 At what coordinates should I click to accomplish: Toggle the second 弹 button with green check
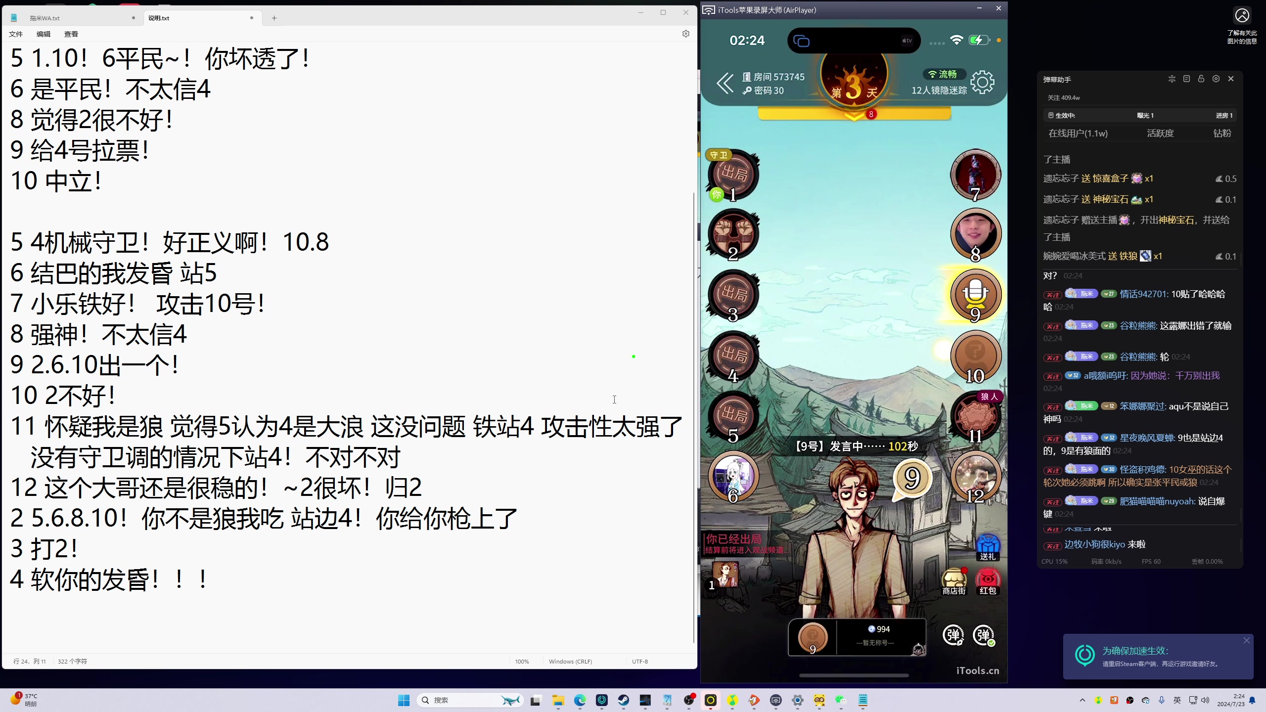(984, 635)
